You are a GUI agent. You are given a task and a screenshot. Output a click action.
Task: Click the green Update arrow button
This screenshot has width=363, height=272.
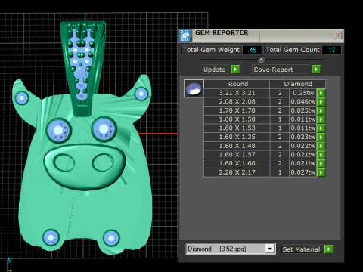[x=235, y=70]
